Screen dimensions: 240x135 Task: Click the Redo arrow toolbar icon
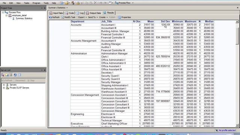click(105, 3)
